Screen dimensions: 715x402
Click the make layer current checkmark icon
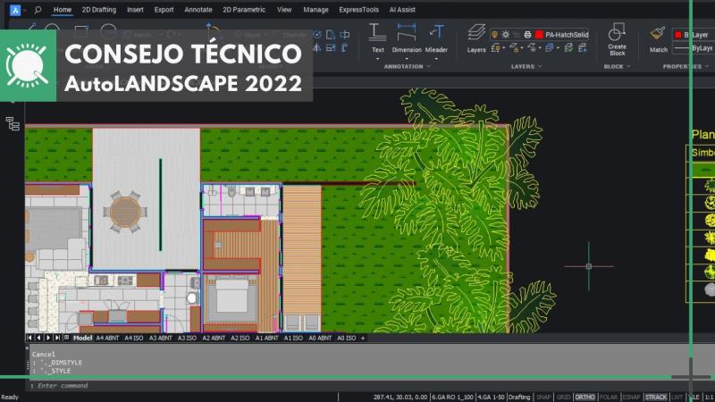568,47
